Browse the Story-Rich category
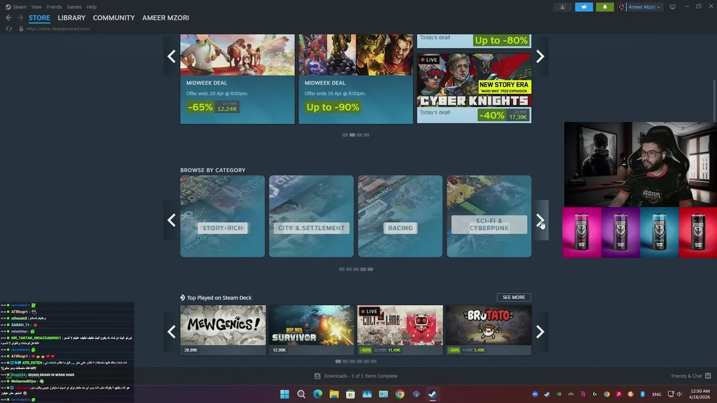Image resolution: width=717 pixels, height=403 pixels. 222,216
